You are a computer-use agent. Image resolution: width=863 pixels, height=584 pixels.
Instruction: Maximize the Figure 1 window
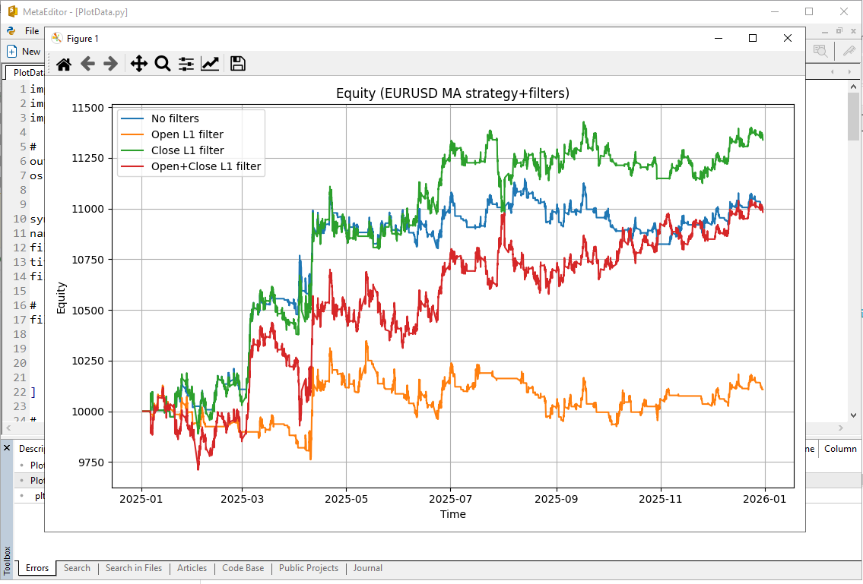click(753, 38)
